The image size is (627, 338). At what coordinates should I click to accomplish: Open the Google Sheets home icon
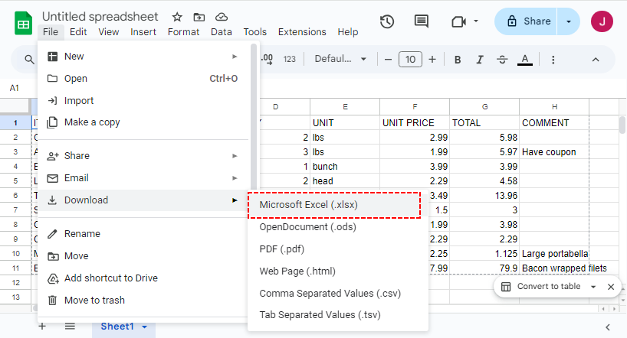23,24
